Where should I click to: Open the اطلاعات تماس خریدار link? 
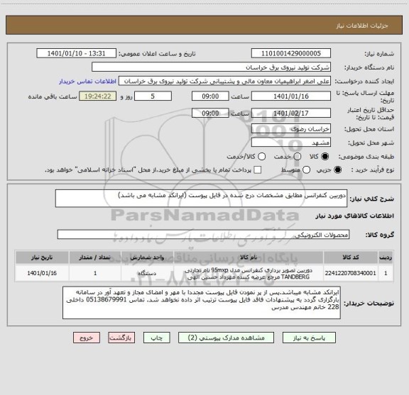click(87, 82)
